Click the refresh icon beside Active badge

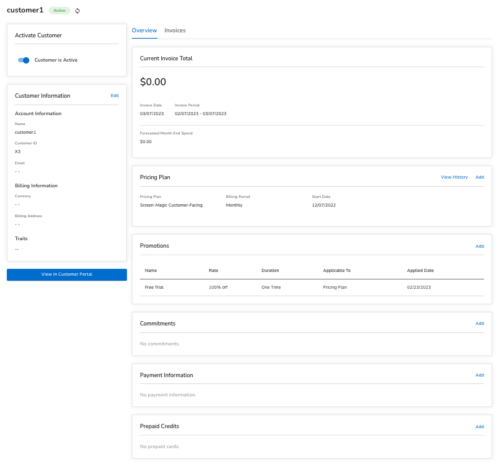[77, 11]
